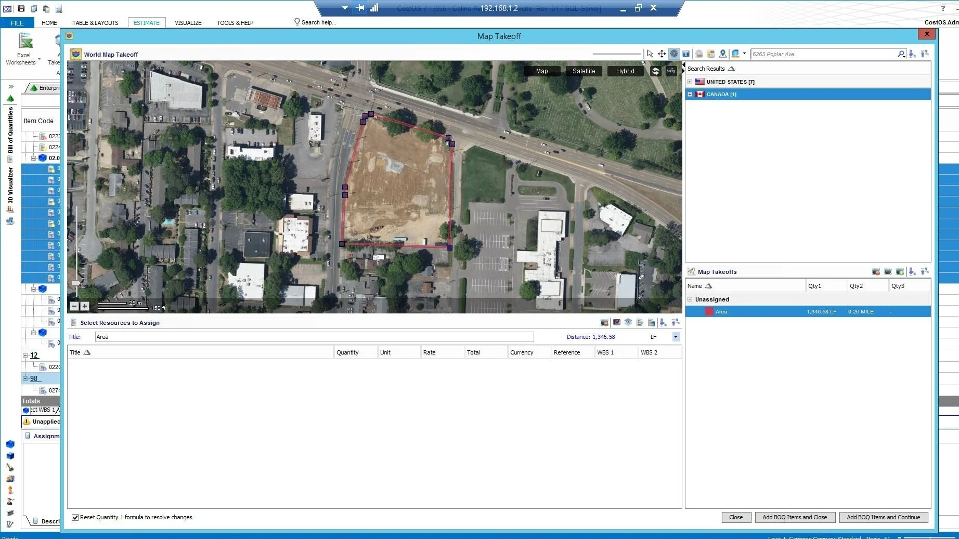
Task: Collapse the 98 group in main window tree
Action: (25, 378)
